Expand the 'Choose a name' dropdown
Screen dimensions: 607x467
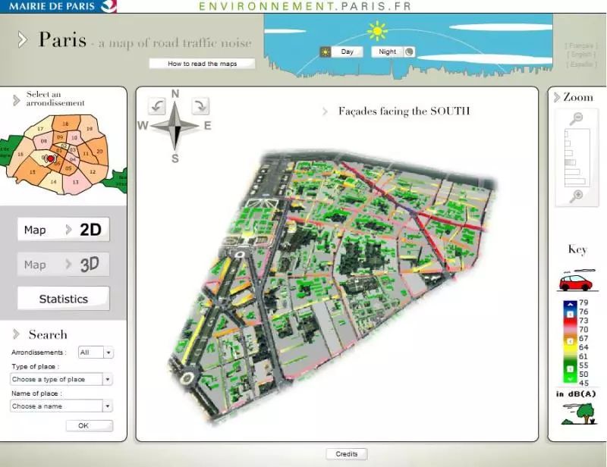tap(62, 406)
